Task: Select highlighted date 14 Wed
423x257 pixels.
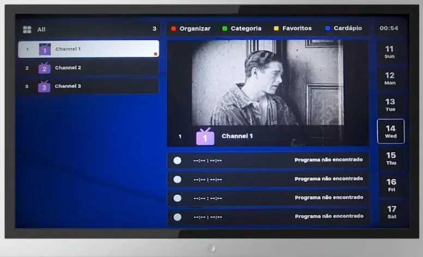Action: [x=390, y=131]
